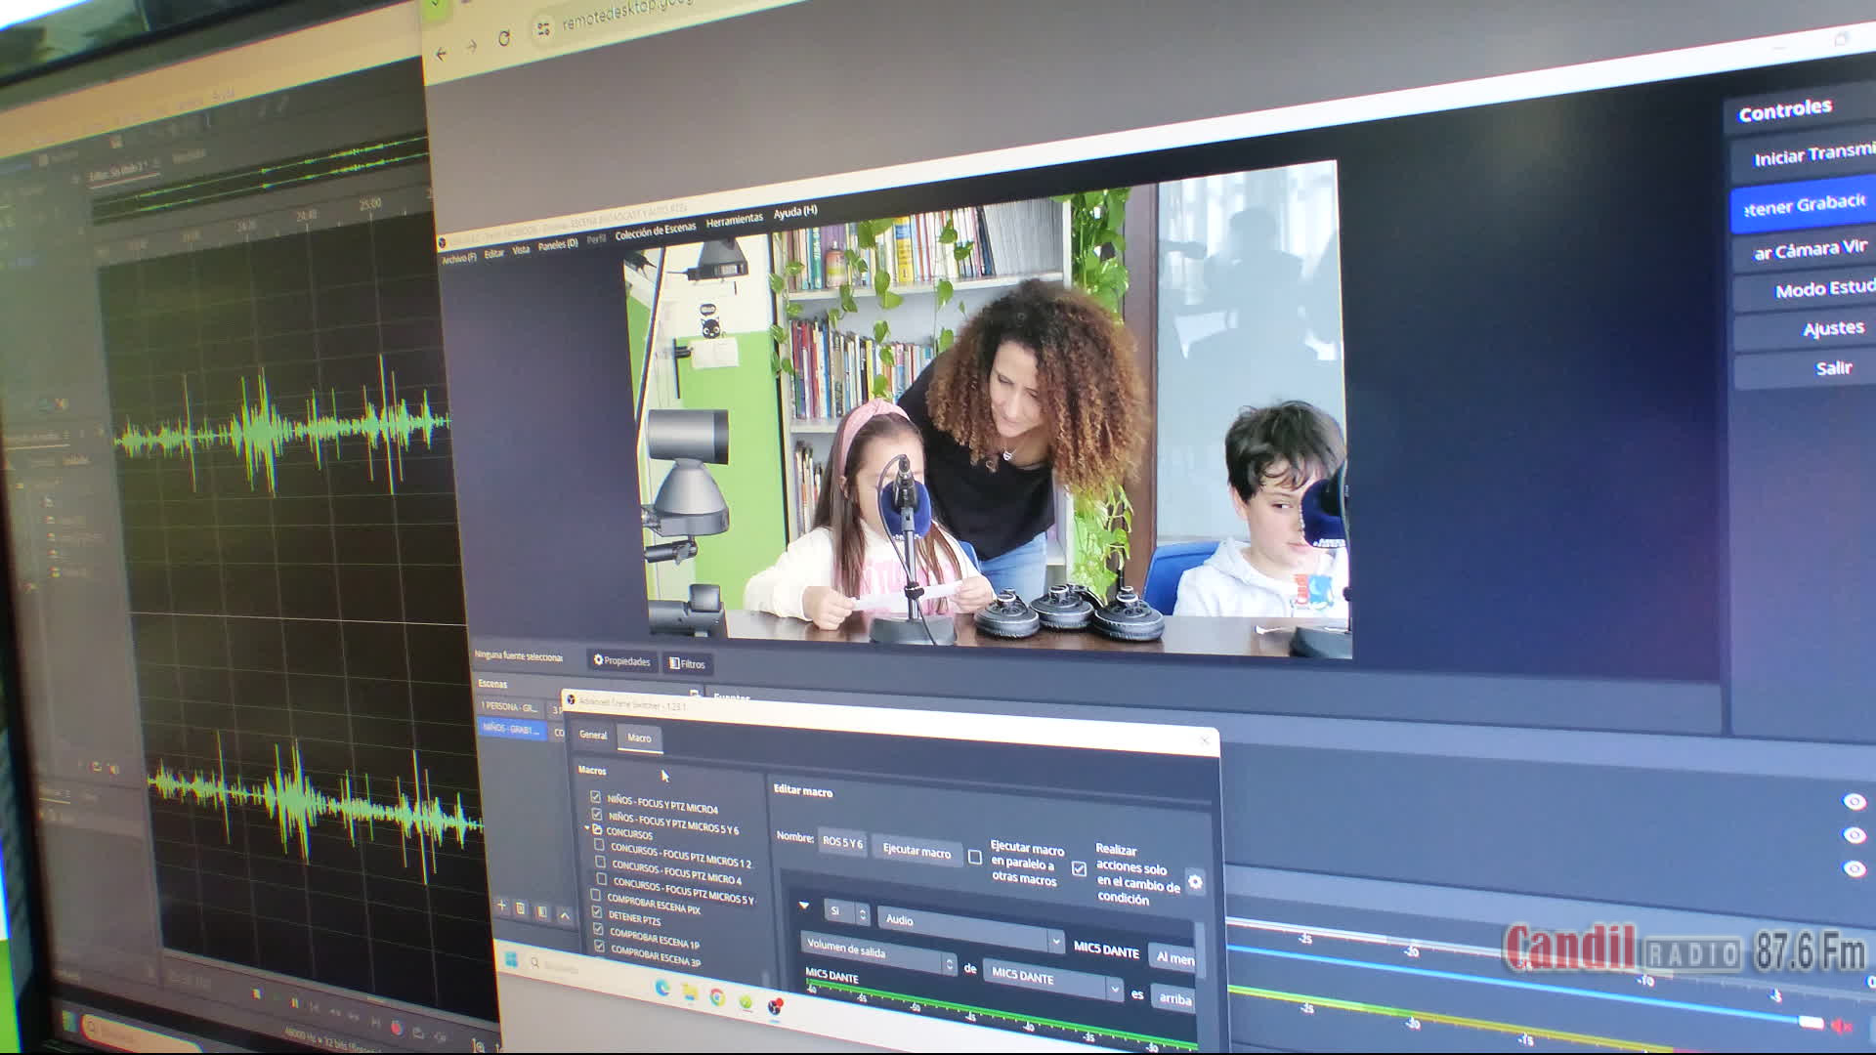The image size is (1876, 1055).
Task: Click the mixer volume slider handle
Action: pyautogui.click(x=1811, y=1022)
